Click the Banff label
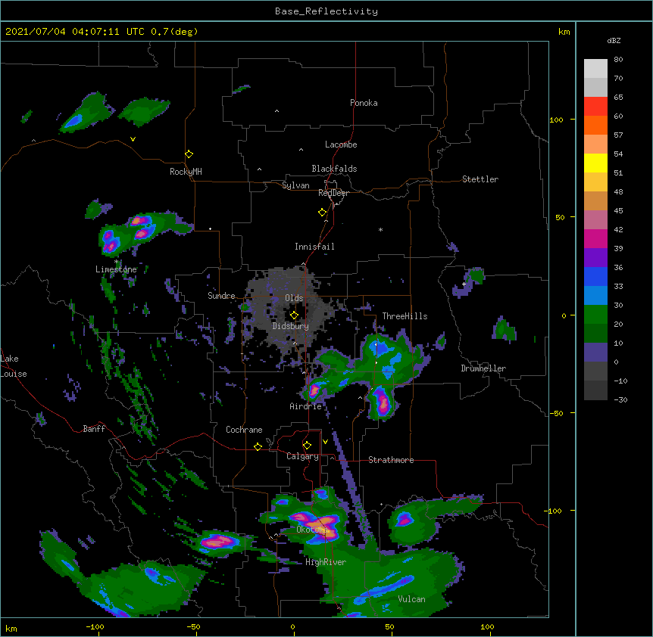 [94, 429]
